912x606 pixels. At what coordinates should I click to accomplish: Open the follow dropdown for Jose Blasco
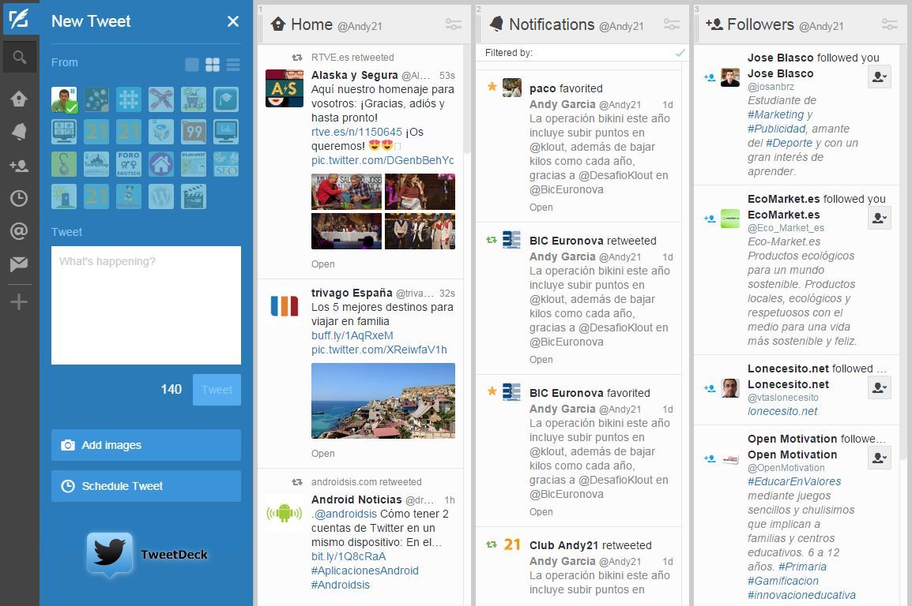(880, 77)
